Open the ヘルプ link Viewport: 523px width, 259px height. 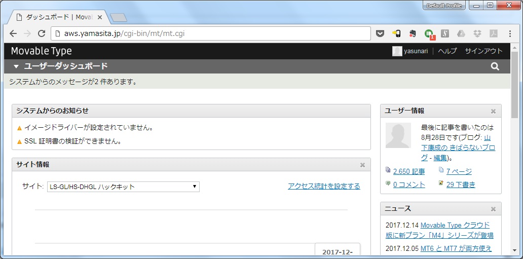(447, 51)
